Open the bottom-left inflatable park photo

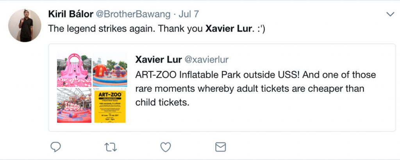tap(74, 106)
